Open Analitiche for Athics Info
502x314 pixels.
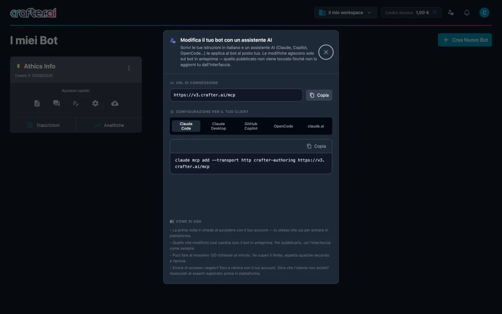click(x=109, y=125)
